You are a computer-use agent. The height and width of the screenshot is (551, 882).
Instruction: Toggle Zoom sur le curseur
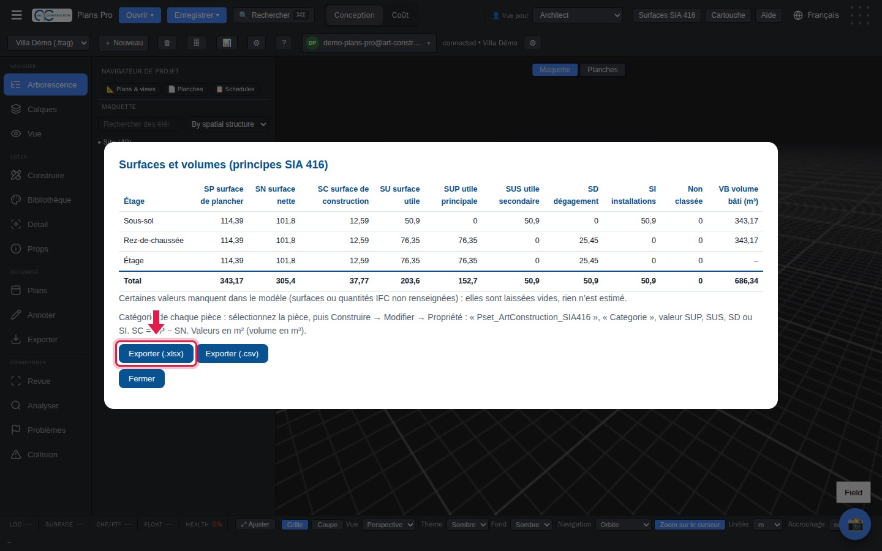(x=690, y=525)
